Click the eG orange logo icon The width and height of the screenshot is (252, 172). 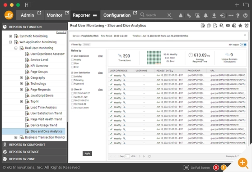coord(9,15)
